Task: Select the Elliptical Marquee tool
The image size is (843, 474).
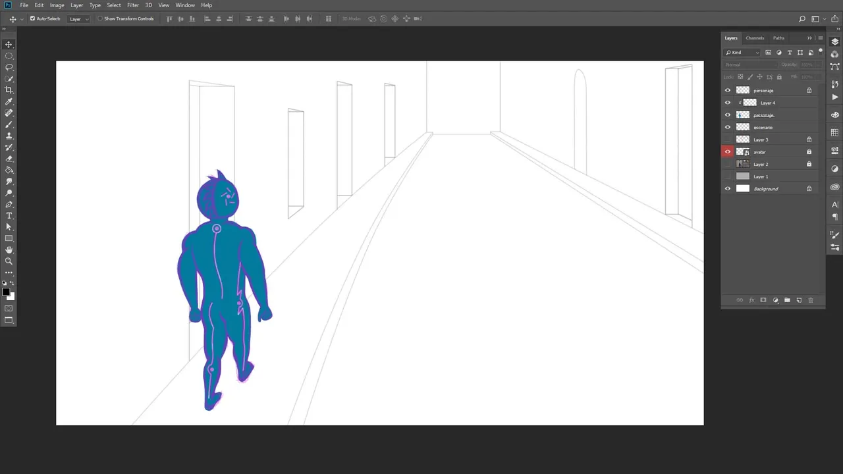Action: (x=9, y=56)
